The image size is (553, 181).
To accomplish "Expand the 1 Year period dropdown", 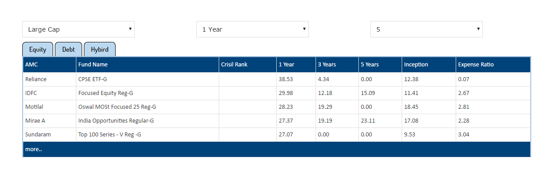I will click(252, 29).
